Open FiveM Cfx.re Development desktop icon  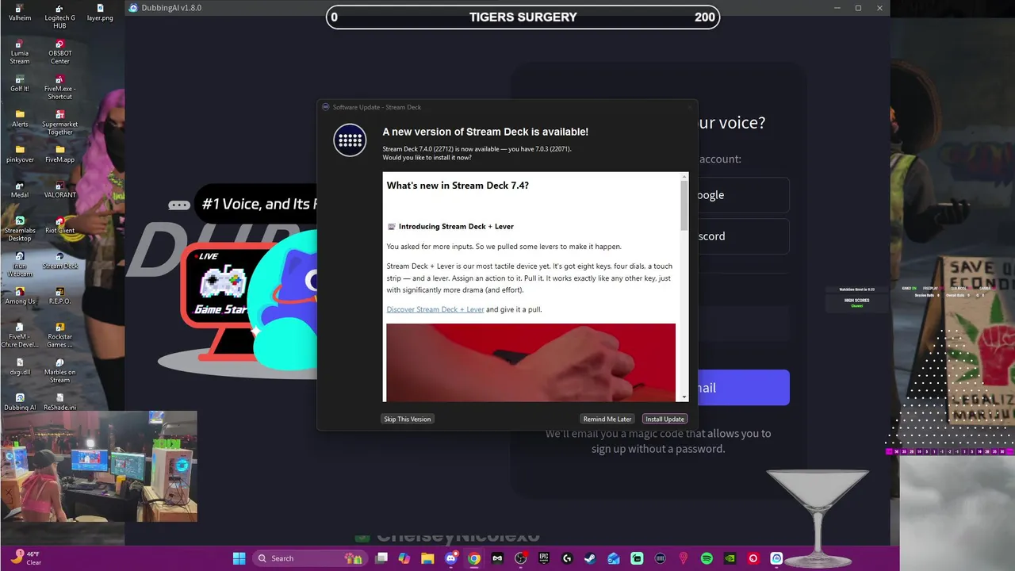[x=20, y=335]
